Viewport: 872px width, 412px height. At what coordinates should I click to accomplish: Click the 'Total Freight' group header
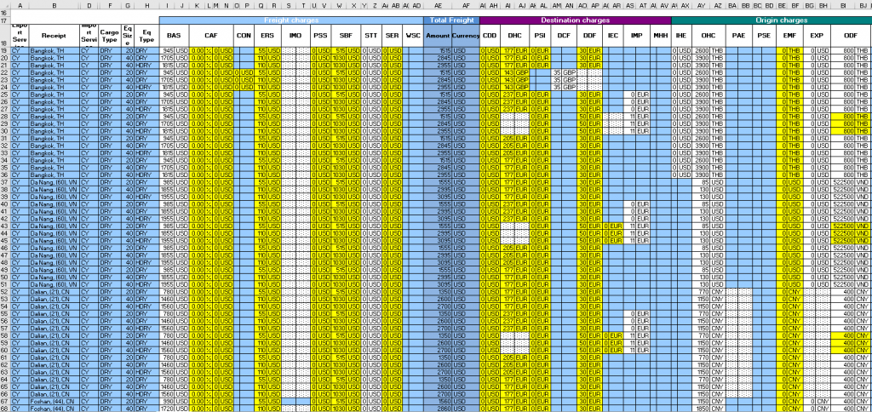(x=451, y=20)
